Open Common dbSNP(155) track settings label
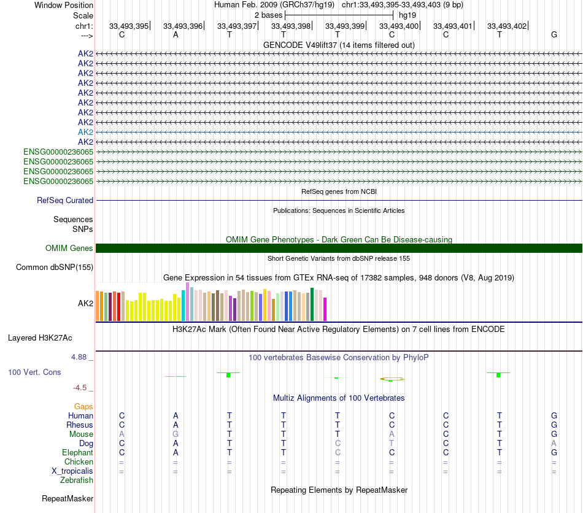Screen dimensions: 583x513 pyautogui.click(x=55, y=268)
